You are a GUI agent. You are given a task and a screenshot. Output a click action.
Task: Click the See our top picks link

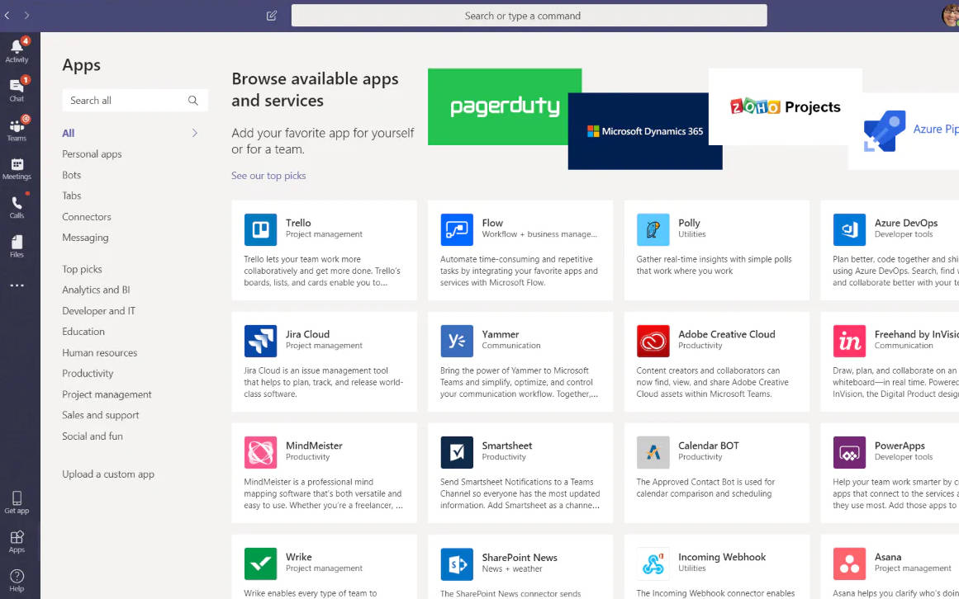click(x=268, y=176)
